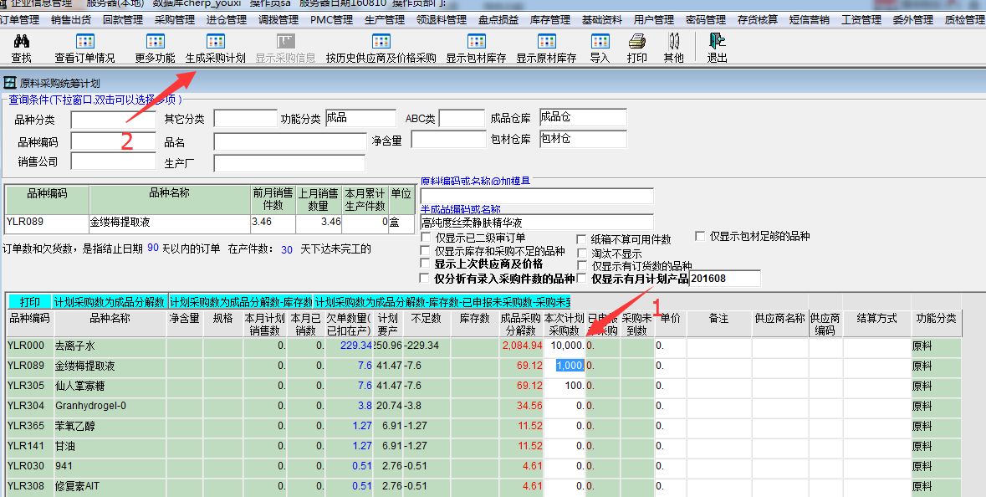Toggle 纸箱不算可用件数 checkbox
This screenshot has width=986, height=497.
(x=582, y=239)
